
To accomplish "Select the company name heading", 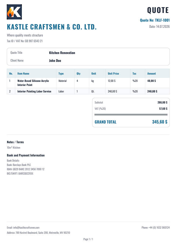I will 52,27.
